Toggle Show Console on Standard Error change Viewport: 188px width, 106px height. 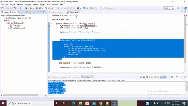[164, 77]
